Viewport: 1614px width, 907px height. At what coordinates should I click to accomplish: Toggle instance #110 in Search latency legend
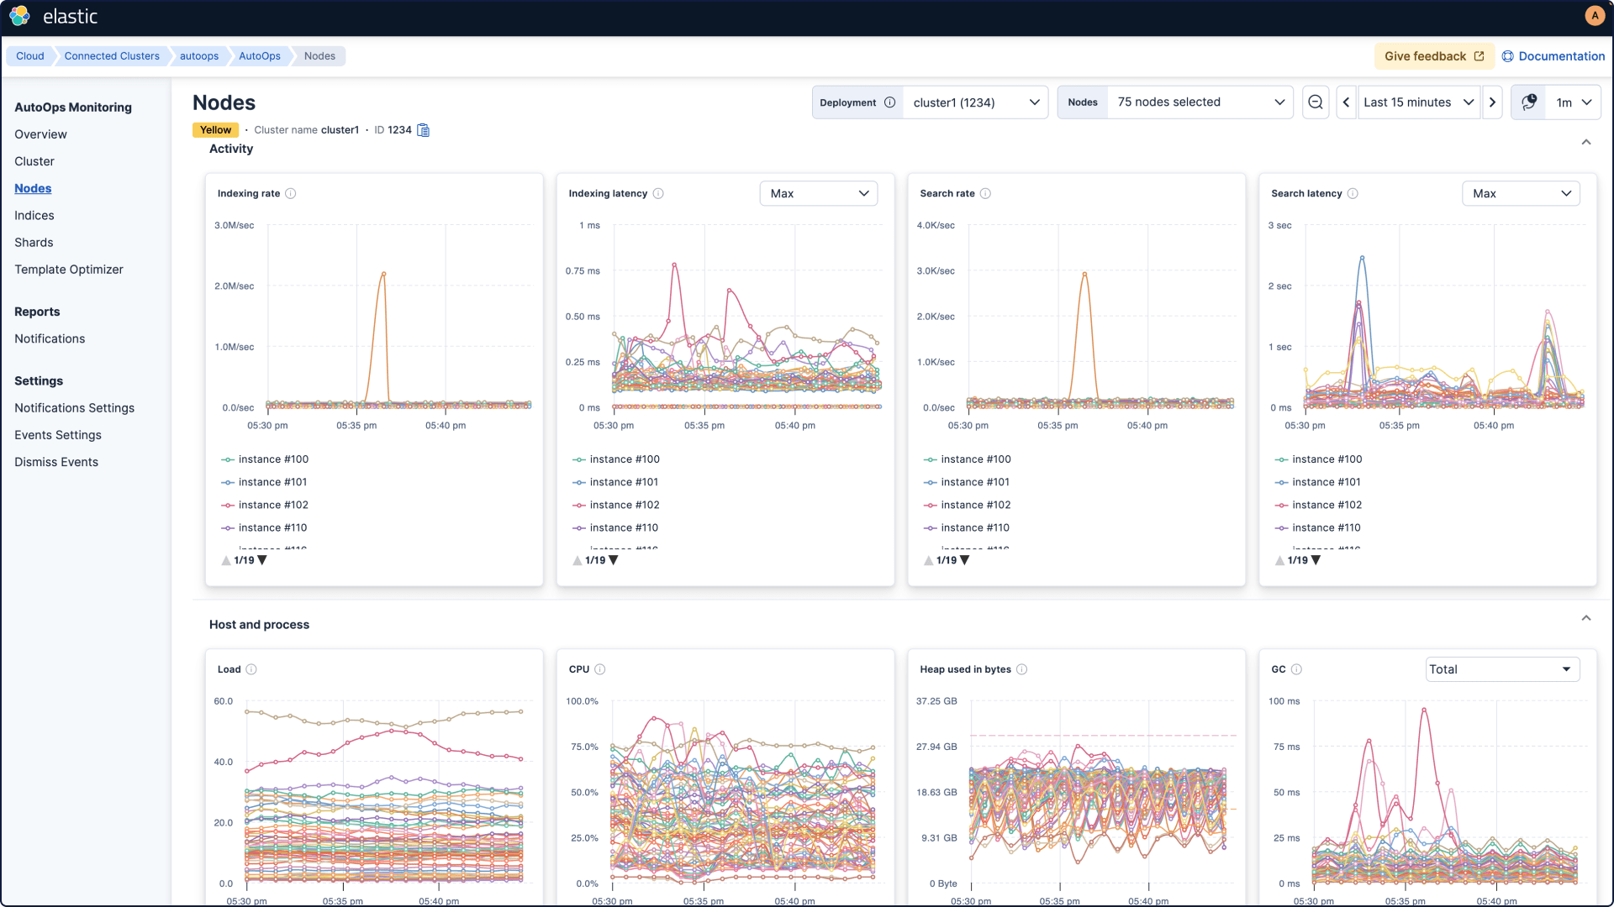click(1326, 527)
